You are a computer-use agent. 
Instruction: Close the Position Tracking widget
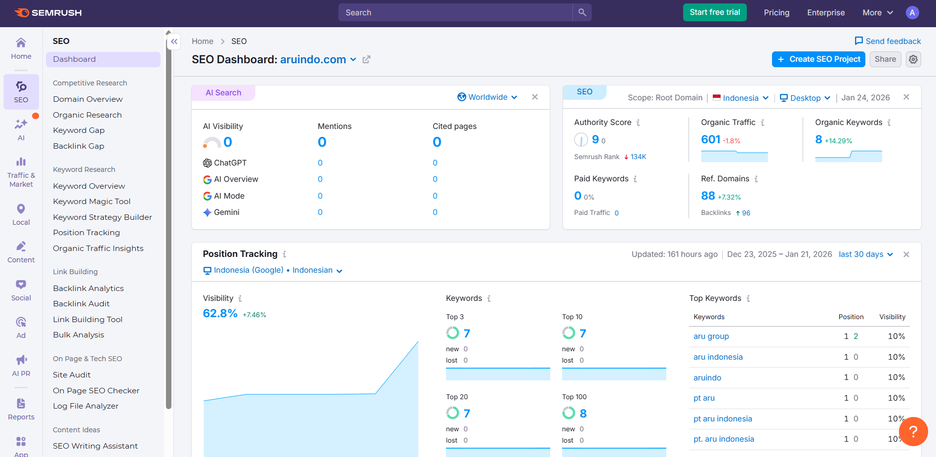click(x=906, y=254)
